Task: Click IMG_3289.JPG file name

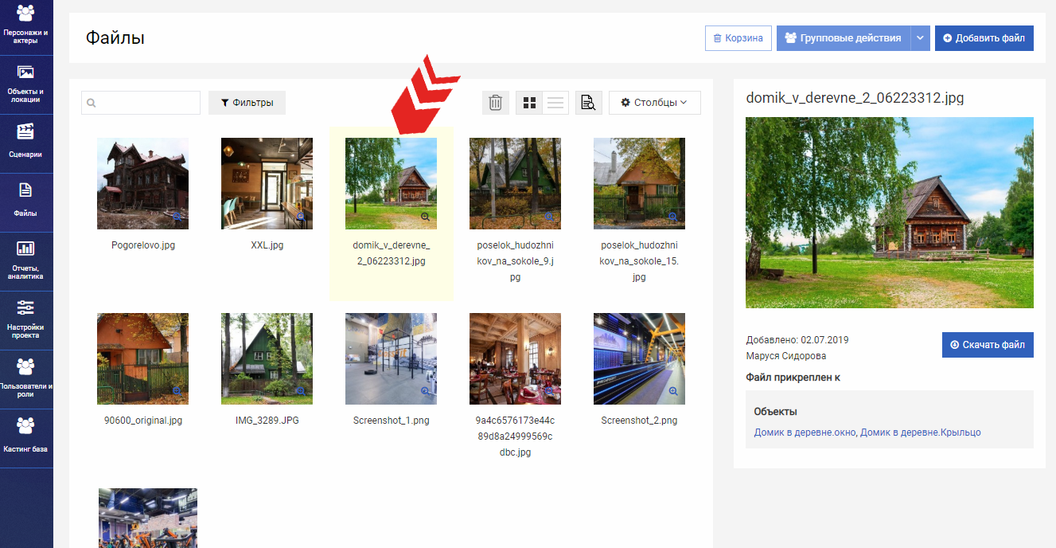Action: [x=267, y=421]
